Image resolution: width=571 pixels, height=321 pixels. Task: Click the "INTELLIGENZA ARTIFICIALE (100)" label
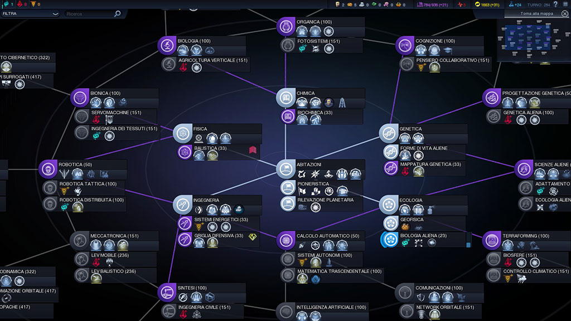coord(331,307)
